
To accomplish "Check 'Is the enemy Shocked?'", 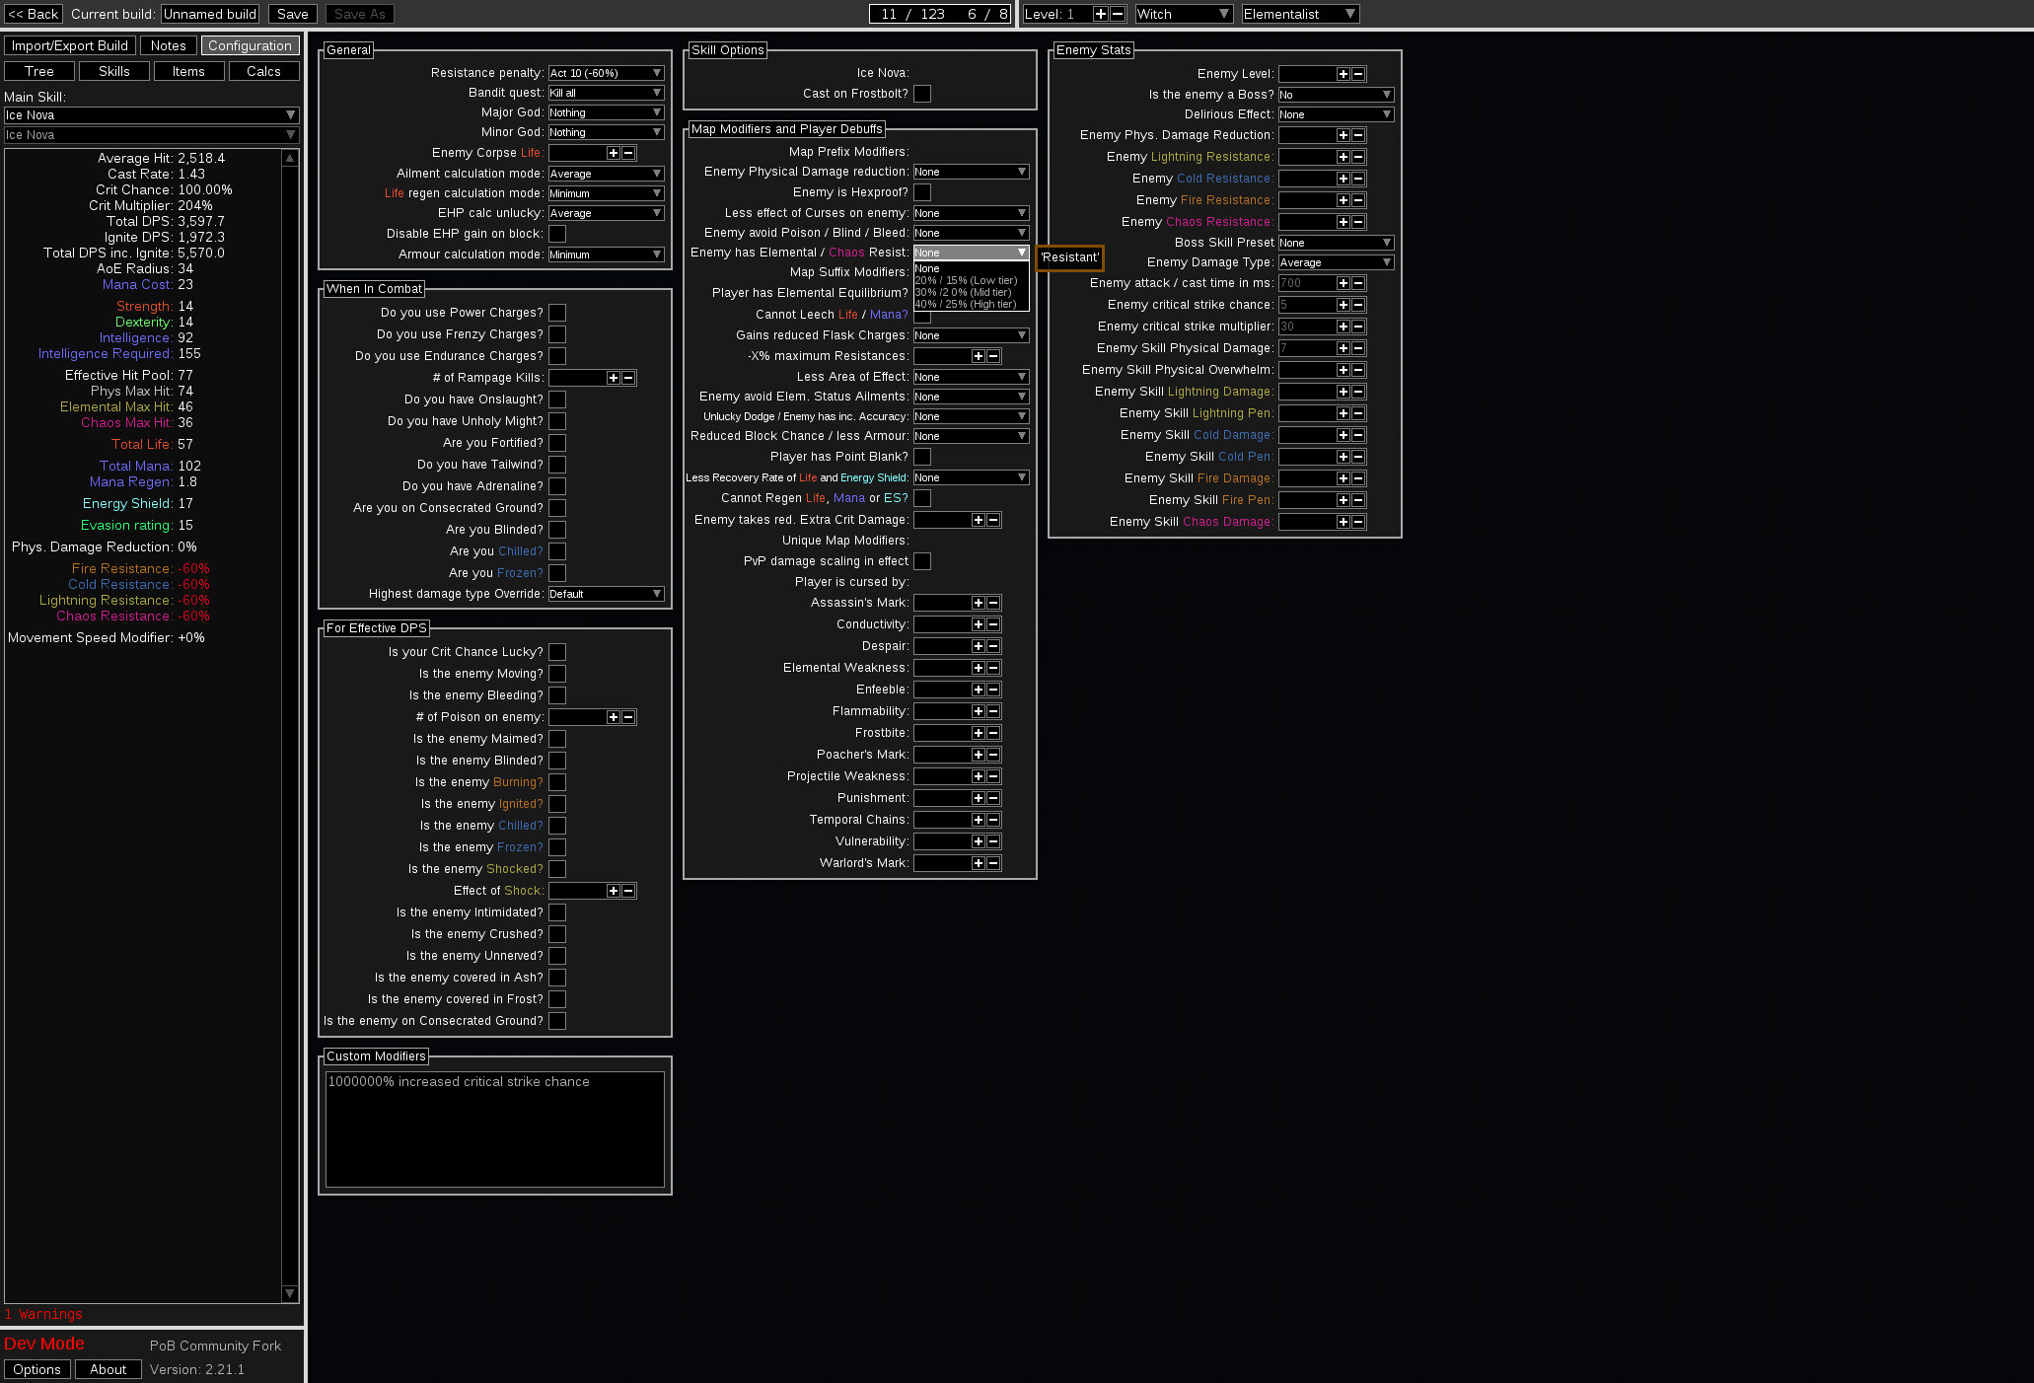I will (x=557, y=869).
